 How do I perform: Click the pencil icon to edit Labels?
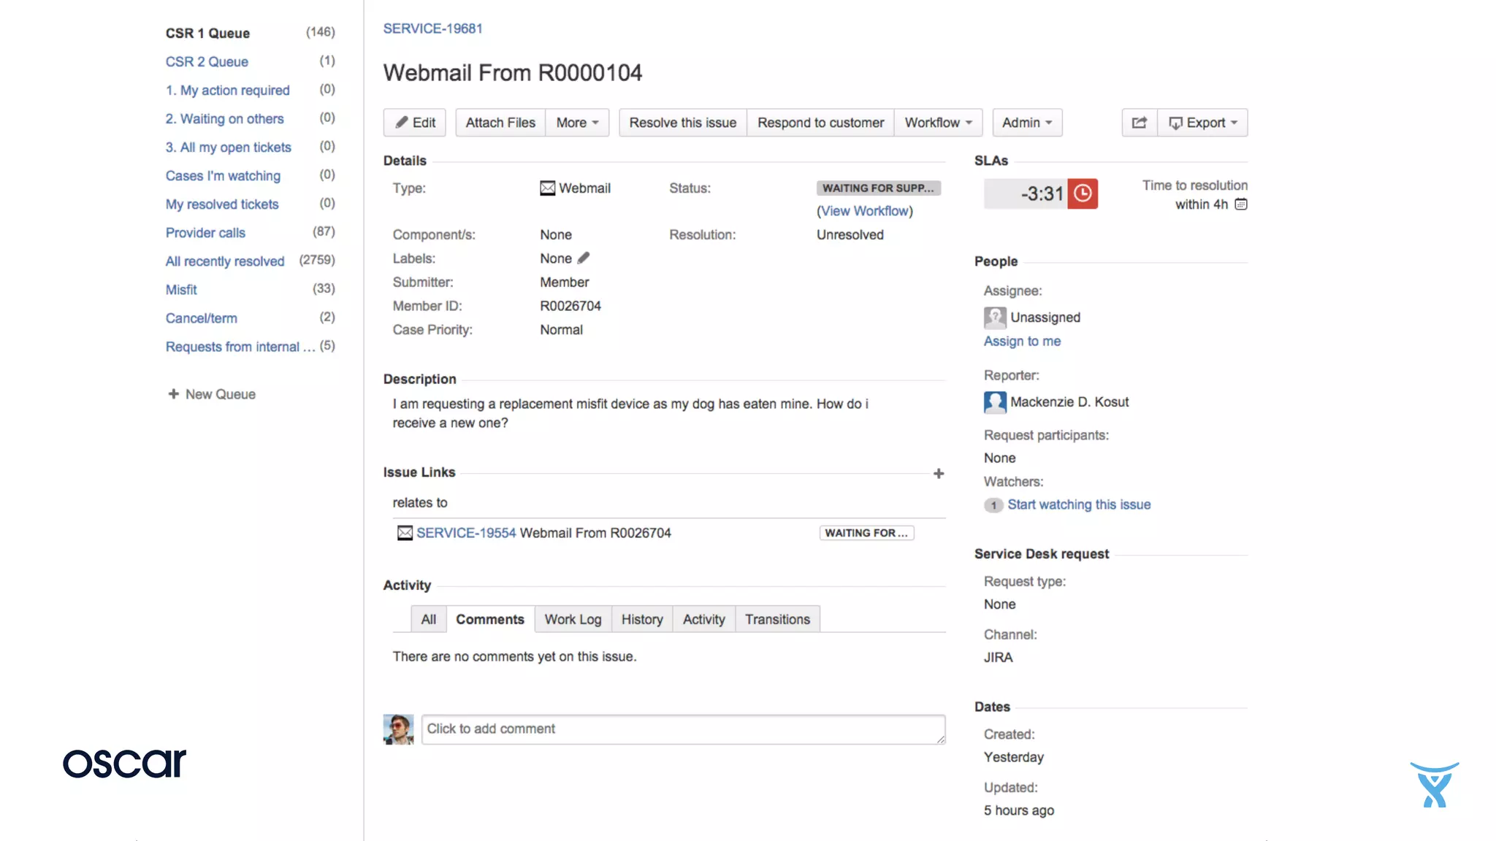(x=583, y=258)
